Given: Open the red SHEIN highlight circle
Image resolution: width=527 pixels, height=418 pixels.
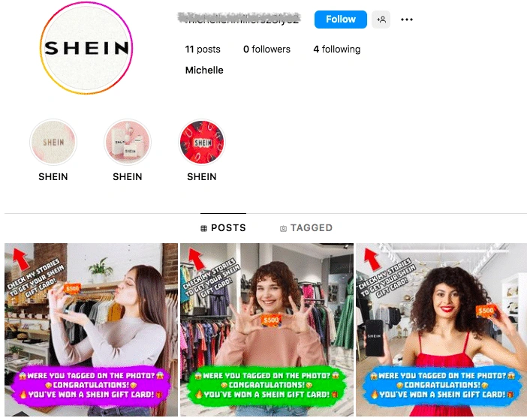Looking at the screenshot, I should [x=202, y=142].
